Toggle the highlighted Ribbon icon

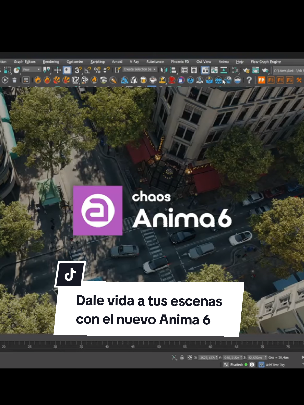205,70
